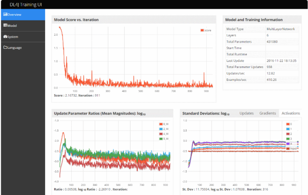Viewport: 308px width, 195px height.
Task: Click the DL4J Training UI title
Action: click(26, 4)
